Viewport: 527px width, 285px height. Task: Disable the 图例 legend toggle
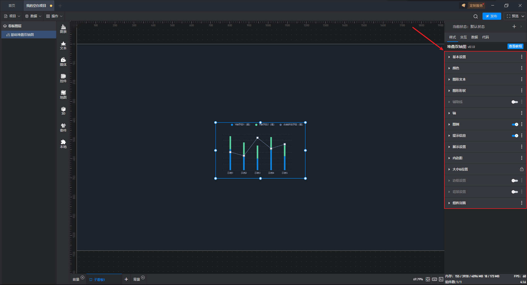[x=515, y=124]
